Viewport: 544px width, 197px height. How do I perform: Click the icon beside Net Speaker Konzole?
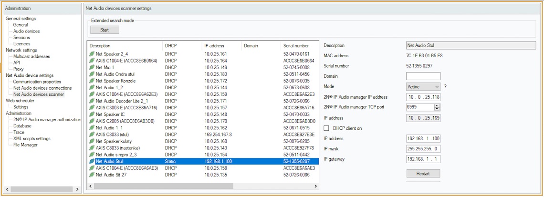click(x=92, y=81)
